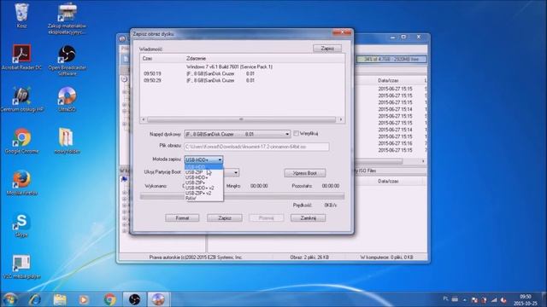Viewport: 547px width, 307px height.
Task: Click the write progress bar
Action: pos(242,197)
